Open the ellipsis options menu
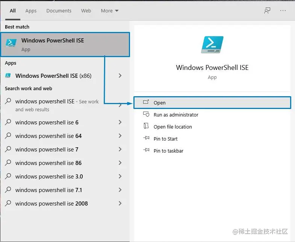 pos(283,11)
